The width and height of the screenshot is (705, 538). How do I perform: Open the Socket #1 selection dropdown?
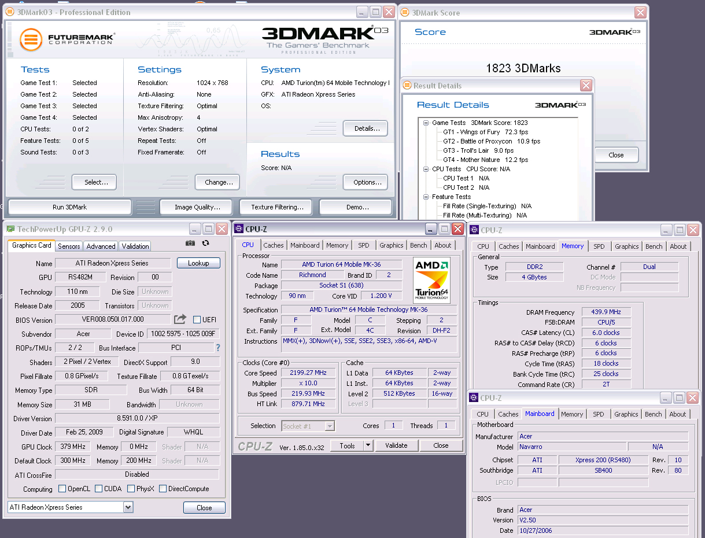pyautogui.click(x=330, y=426)
